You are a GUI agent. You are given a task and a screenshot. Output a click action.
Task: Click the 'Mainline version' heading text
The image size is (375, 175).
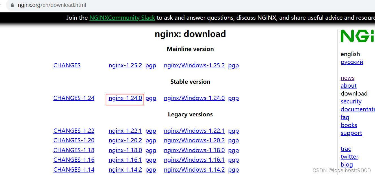pyautogui.click(x=190, y=49)
